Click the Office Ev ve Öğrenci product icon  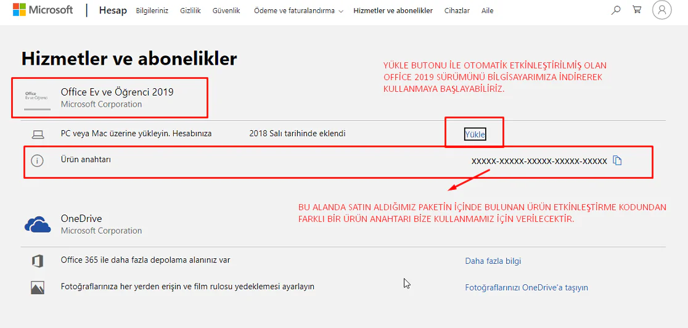point(37,101)
